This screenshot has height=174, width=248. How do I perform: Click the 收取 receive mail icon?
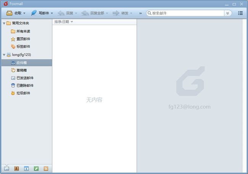(9, 13)
